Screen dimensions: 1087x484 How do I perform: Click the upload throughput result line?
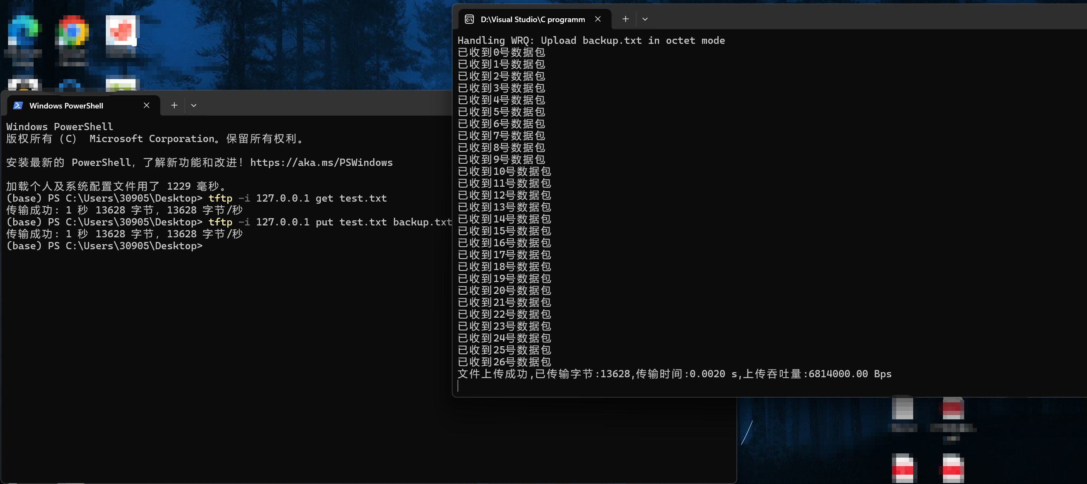coord(674,374)
